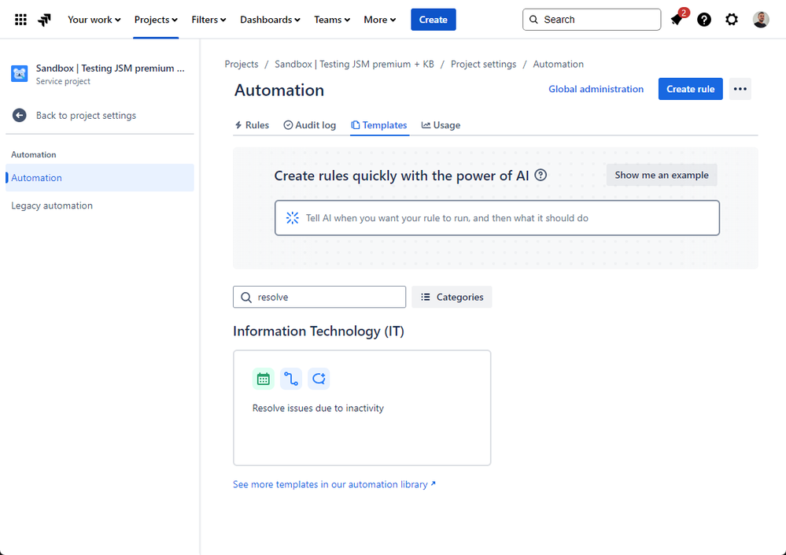Click the top Create button
Image resolution: width=786 pixels, height=555 pixels.
pyautogui.click(x=433, y=20)
